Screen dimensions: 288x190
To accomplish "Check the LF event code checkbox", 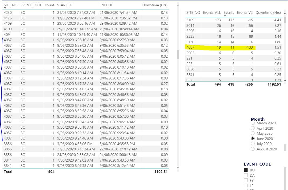I will pos(246,185).
